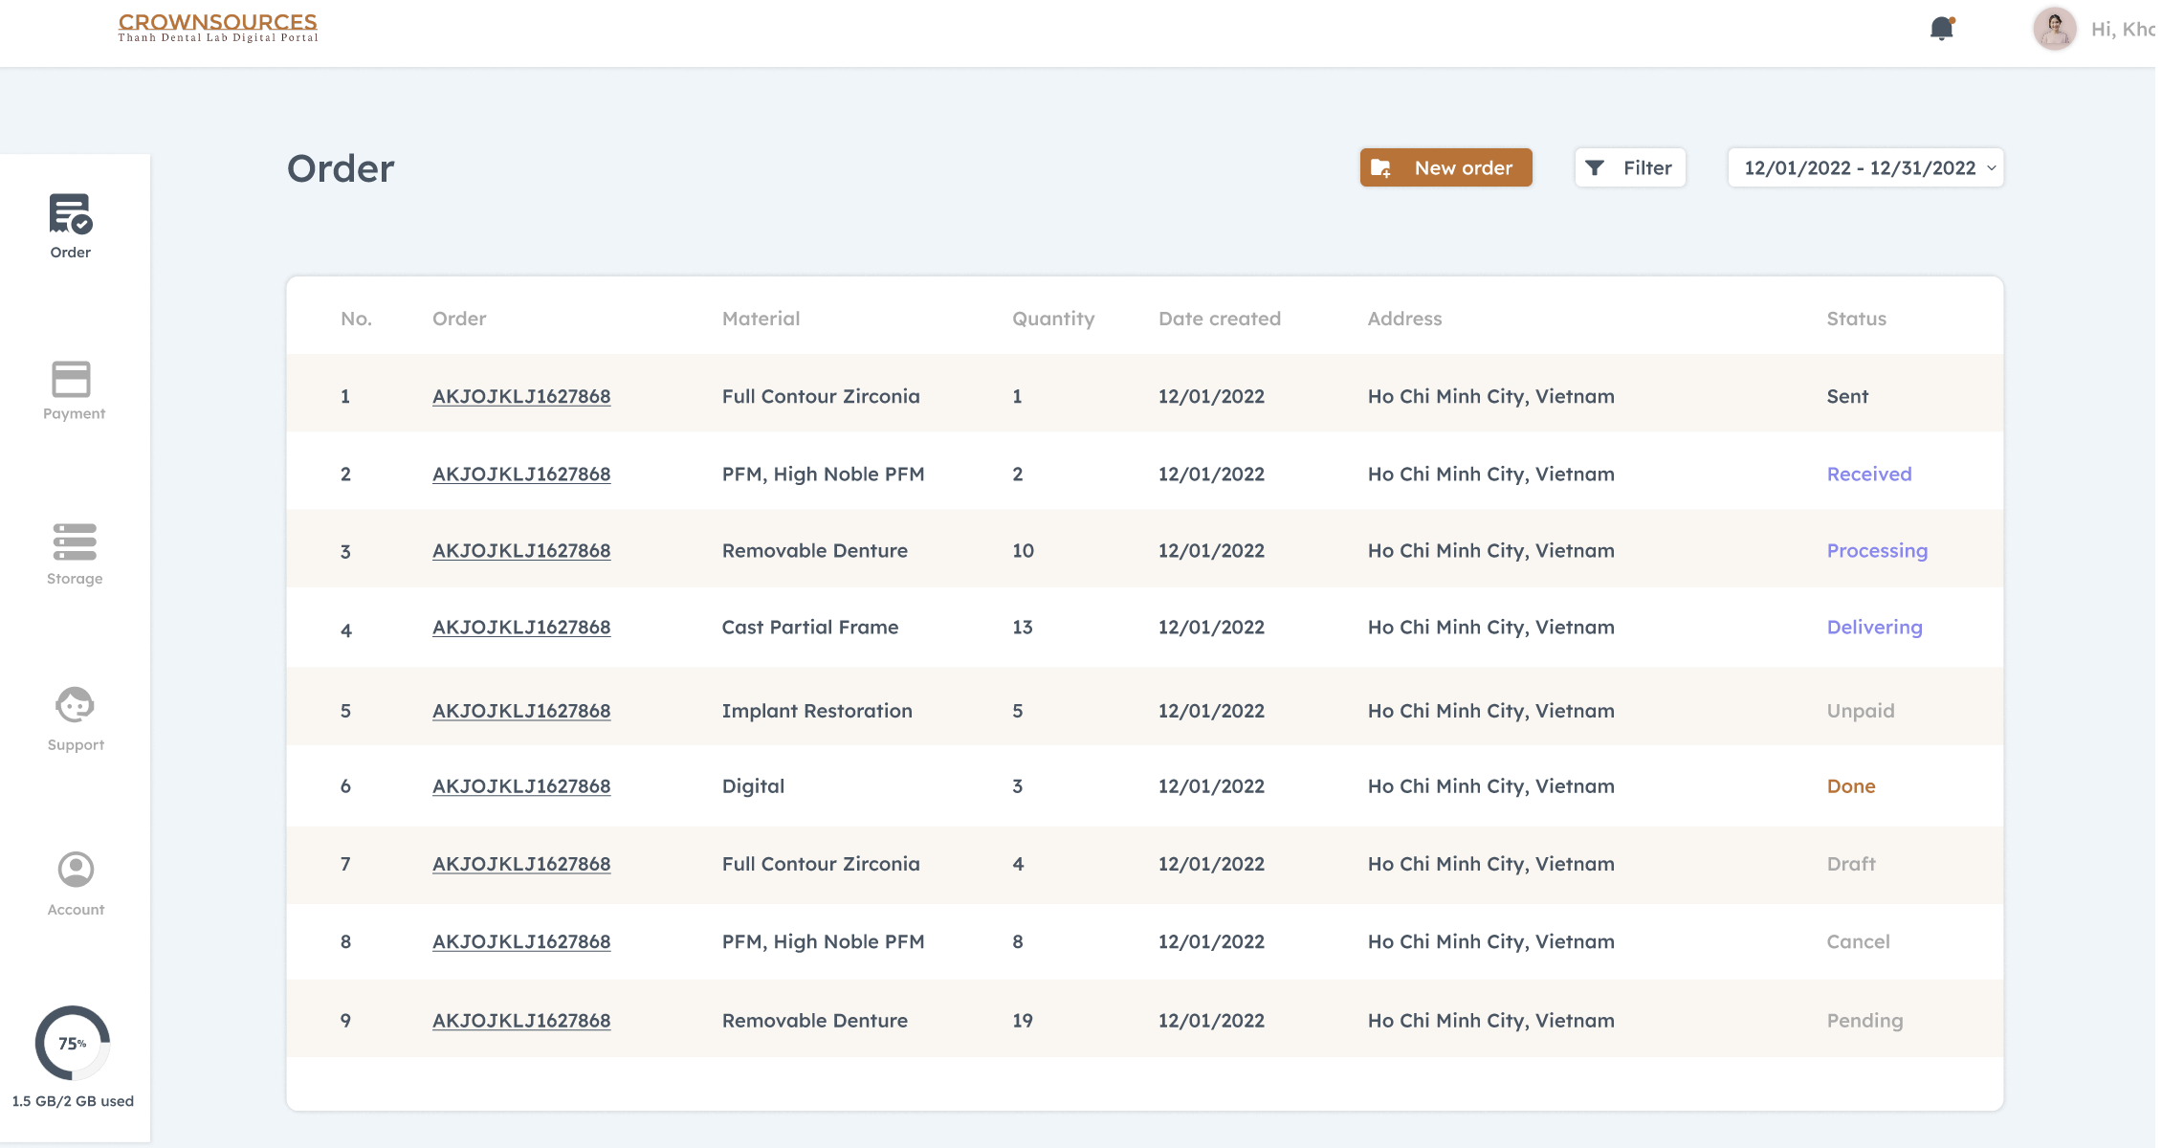The width and height of the screenshot is (2162, 1148).
Task: Open the Support headset icon
Action: tap(75, 706)
